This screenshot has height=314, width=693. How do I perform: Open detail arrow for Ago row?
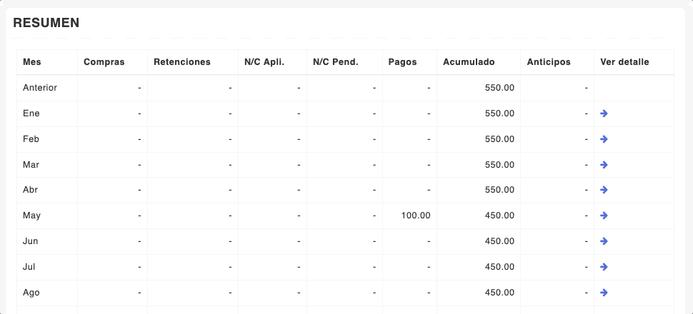tap(604, 293)
